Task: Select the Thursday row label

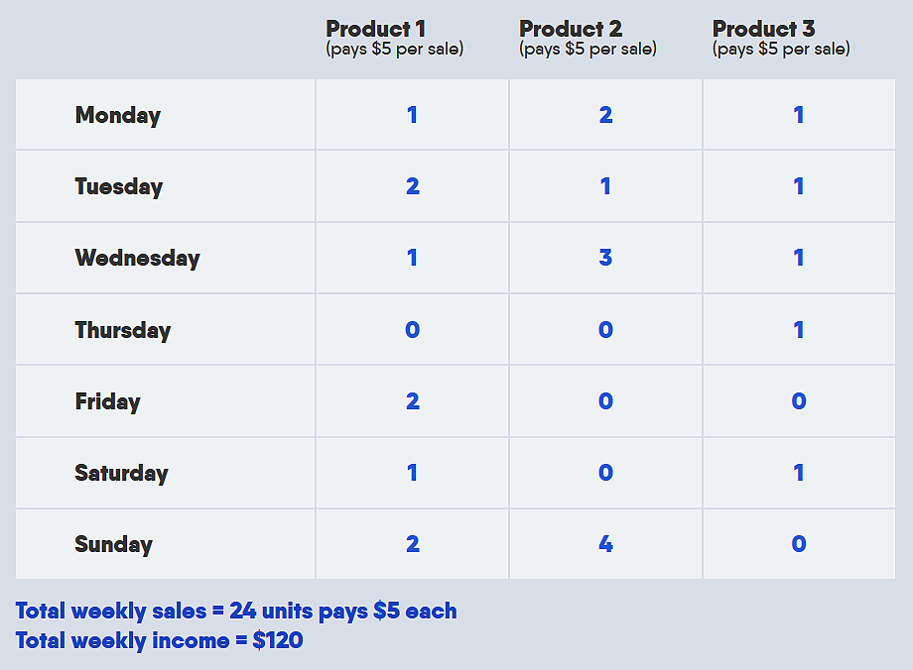Action: (x=123, y=330)
